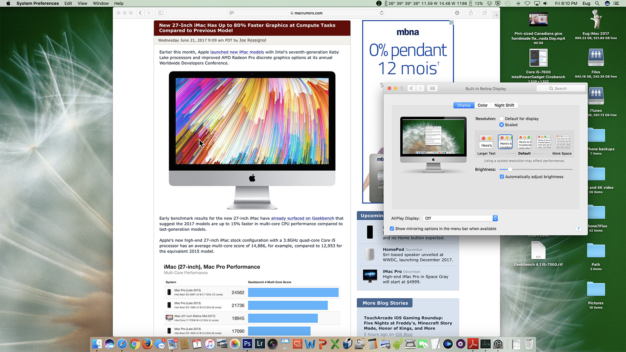Open System Preferences menu
Screen dimensions: 626x352
(x=38, y=3)
